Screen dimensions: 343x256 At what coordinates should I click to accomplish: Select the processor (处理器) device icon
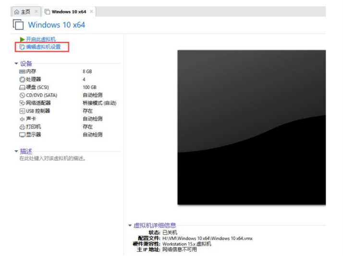(x=22, y=79)
